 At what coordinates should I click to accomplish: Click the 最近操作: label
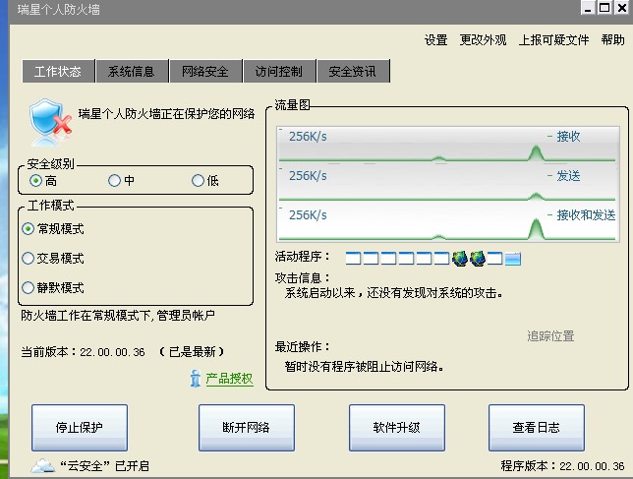coord(303,347)
